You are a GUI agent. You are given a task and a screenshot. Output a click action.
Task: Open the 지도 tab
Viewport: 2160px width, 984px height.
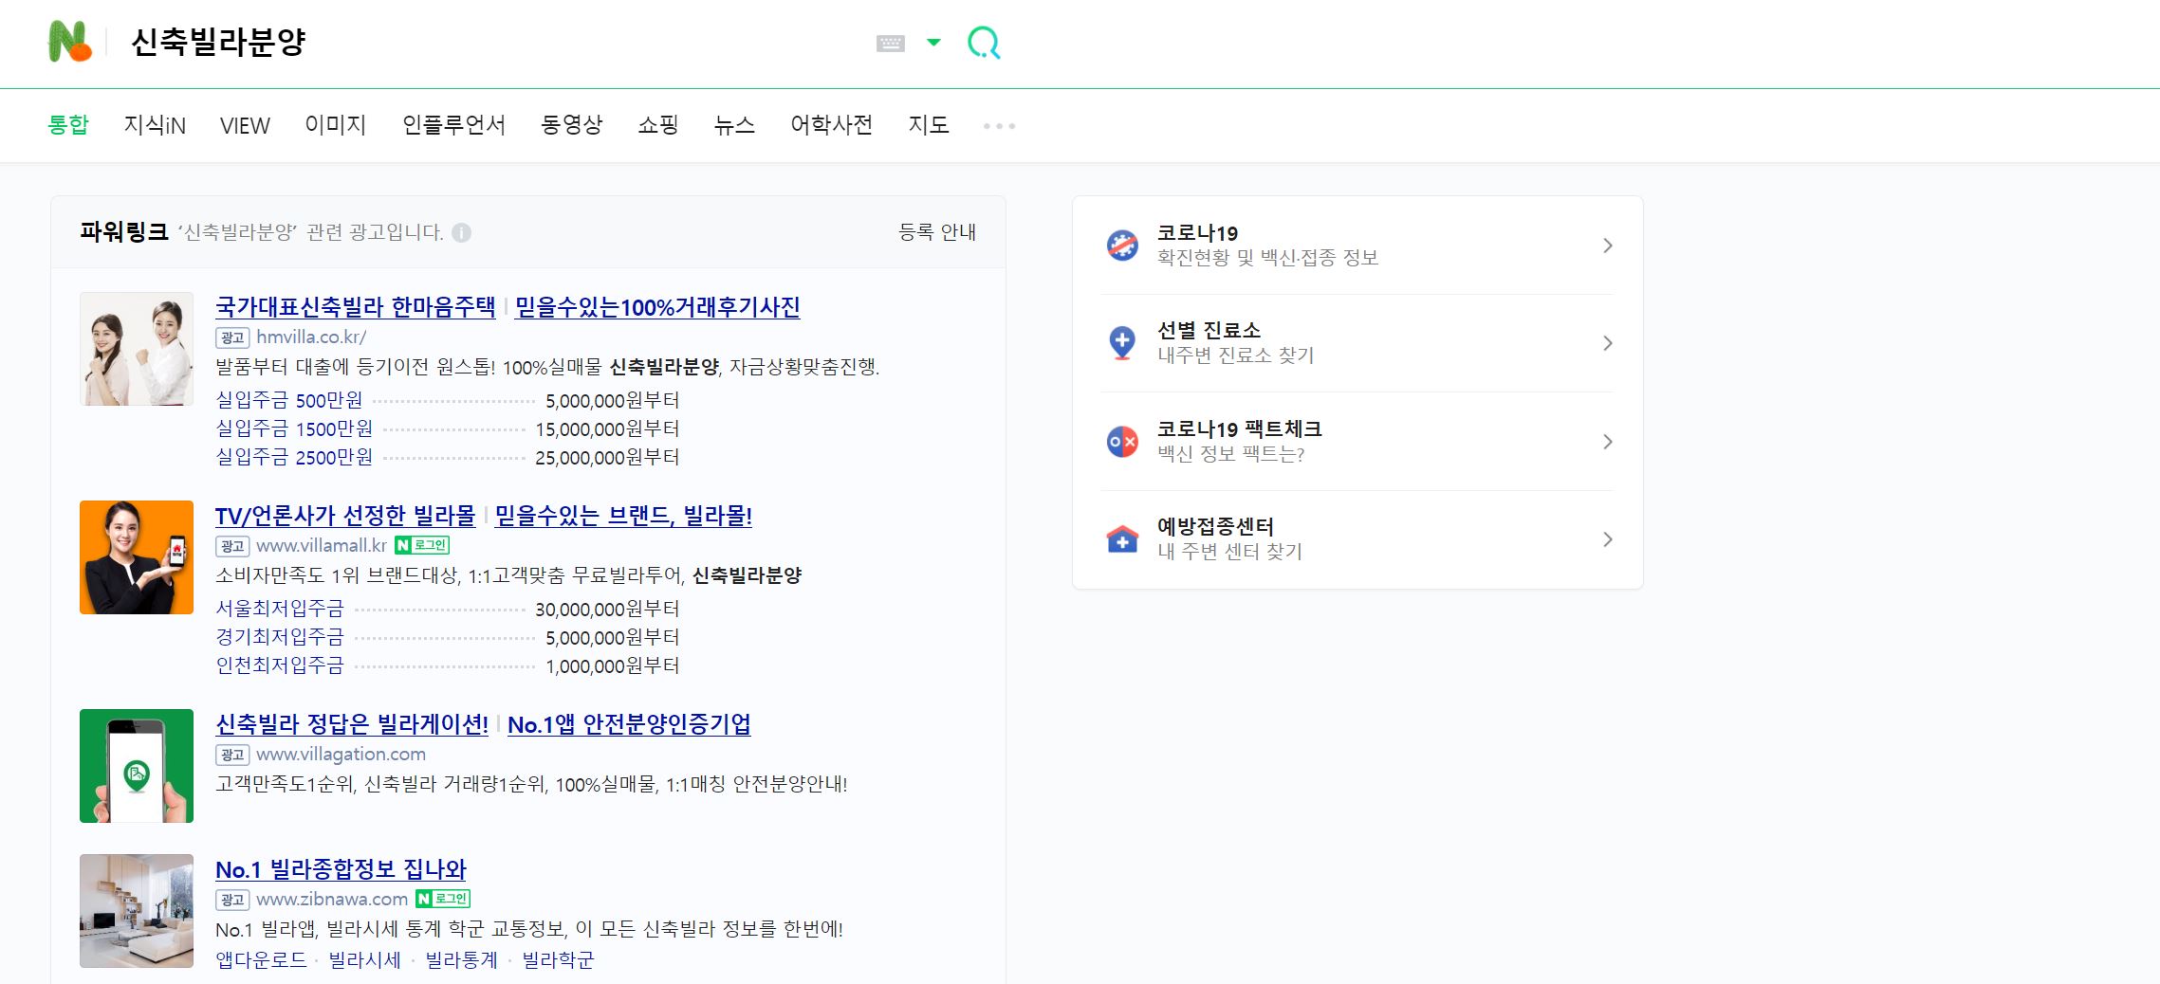[x=929, y=125]
